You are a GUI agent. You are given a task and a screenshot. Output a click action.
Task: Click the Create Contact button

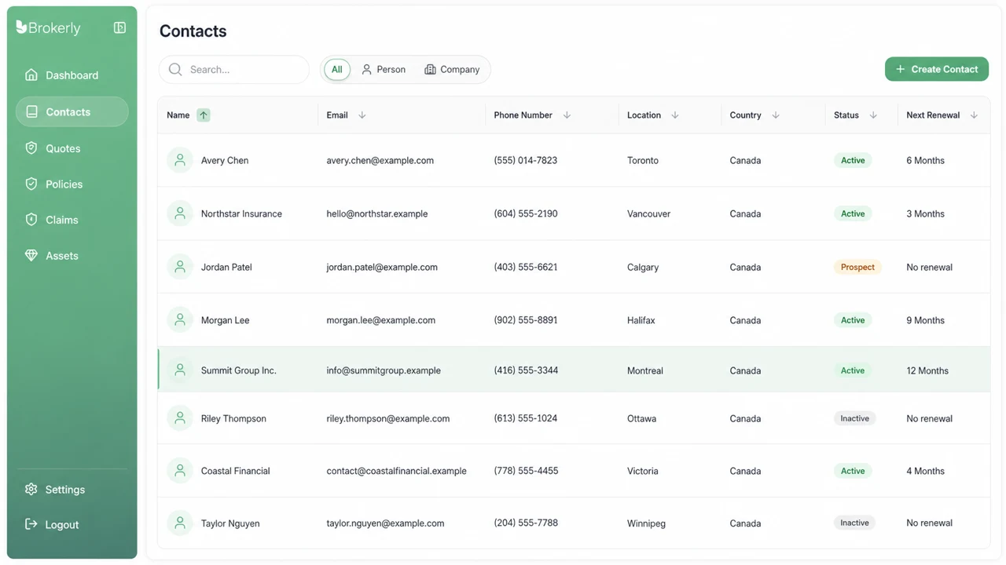937,69
